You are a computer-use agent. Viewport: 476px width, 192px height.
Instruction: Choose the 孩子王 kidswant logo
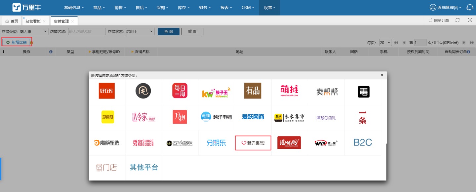(217, 93)
